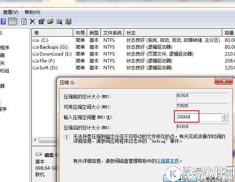Image resolution: width=235 pixels, height=182 pixels.
Task: Click the drive icon beside (C:)
Action: coord(36,40)
